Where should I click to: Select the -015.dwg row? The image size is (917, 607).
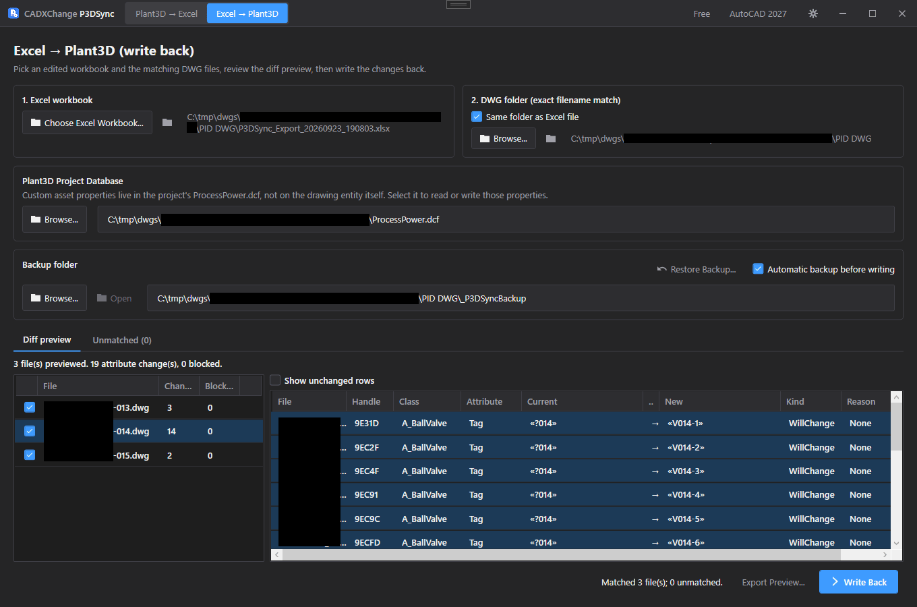139,455
